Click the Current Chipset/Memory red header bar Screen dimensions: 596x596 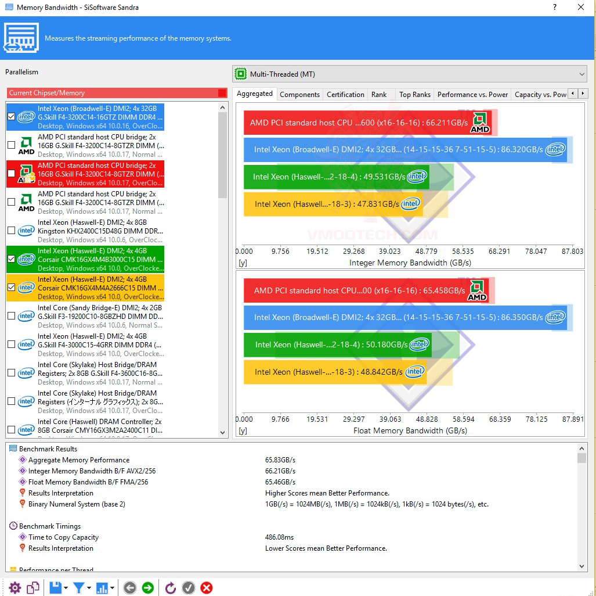[117, 93]
